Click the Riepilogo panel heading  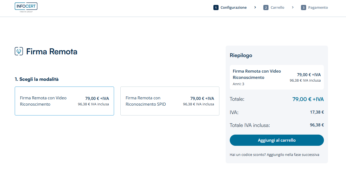tap(241, 55)
